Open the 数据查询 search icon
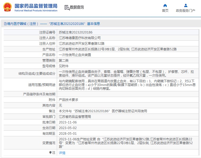The image size is (201, 158). [x=67, y=7]
